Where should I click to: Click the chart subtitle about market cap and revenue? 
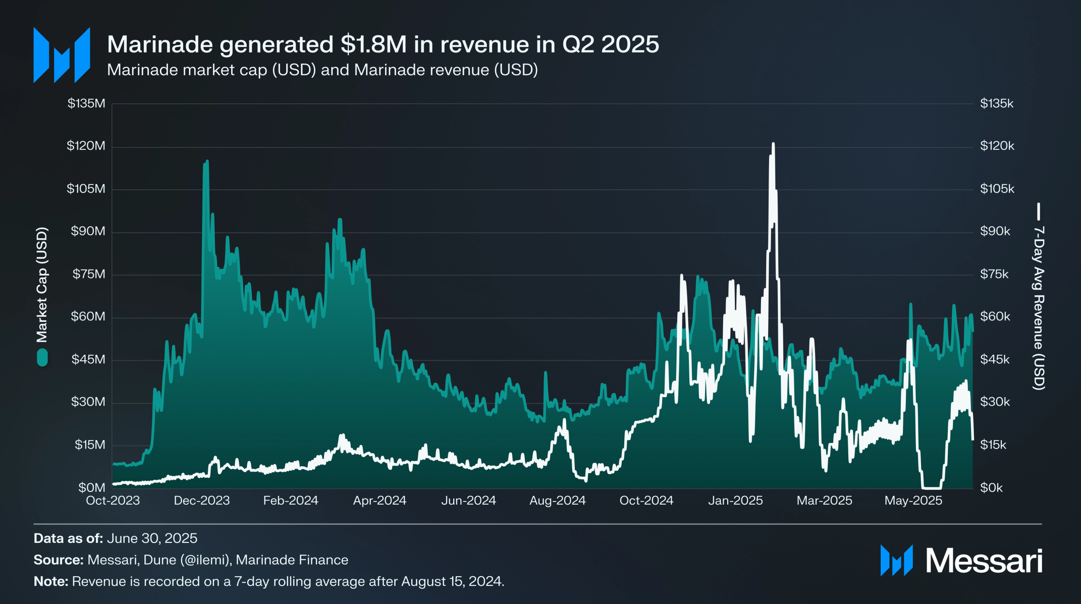(322, 70)
